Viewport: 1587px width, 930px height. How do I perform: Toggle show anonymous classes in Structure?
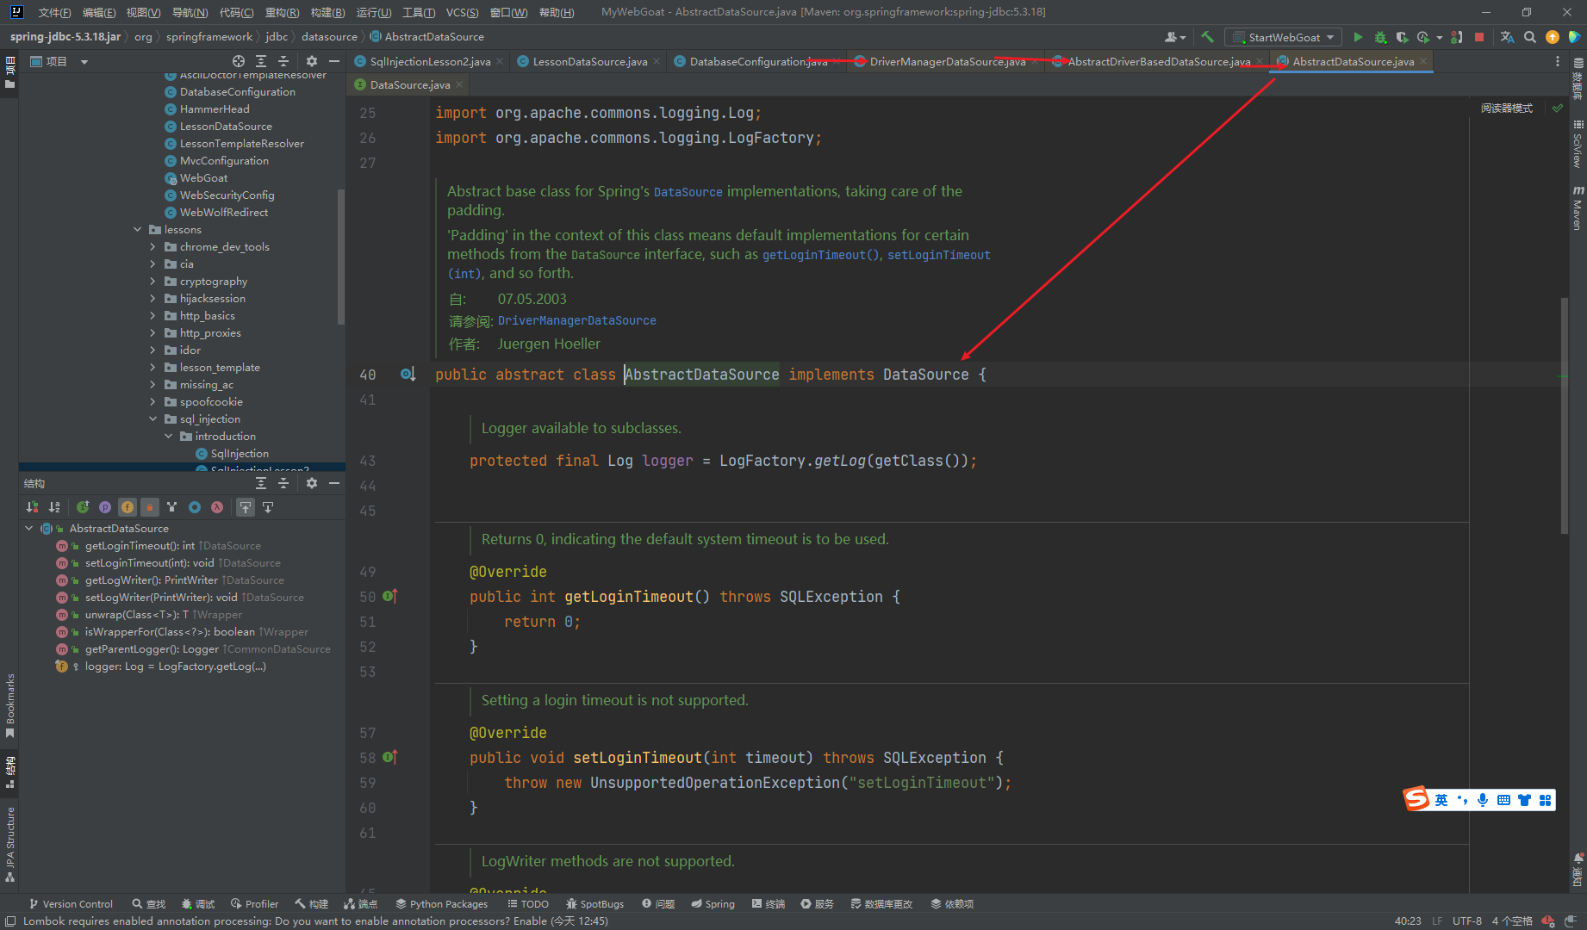click(x=195, y=507)
